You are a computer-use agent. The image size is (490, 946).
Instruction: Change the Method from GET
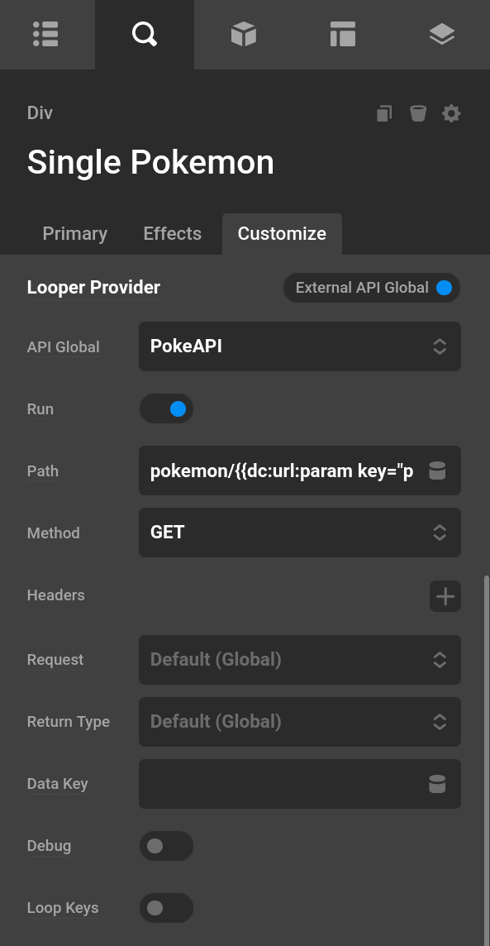(x=299, y=533)
